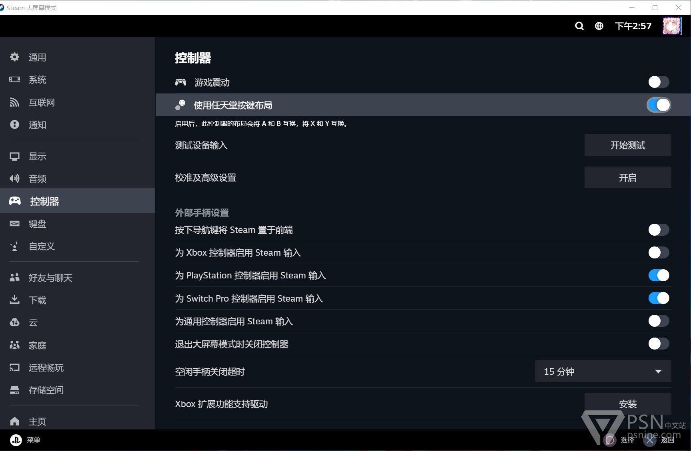
Task: Click the globe icon in top bar
Action: click(x=599, y=26)
